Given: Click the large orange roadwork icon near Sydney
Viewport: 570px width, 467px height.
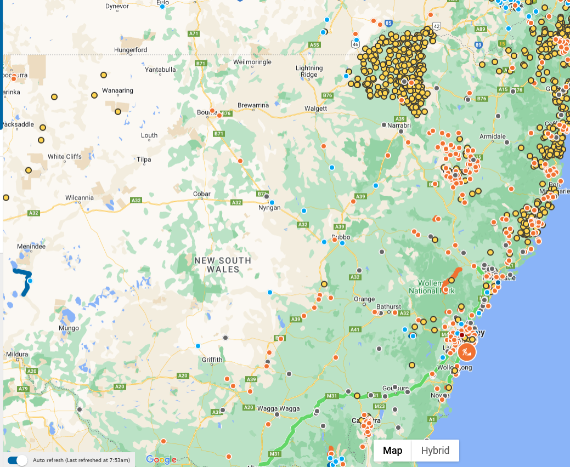Looking at the screenshot, I should coord(466,351).
